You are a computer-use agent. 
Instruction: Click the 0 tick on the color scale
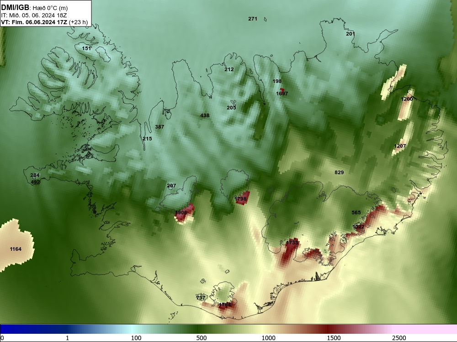click(x=2, y=338)
